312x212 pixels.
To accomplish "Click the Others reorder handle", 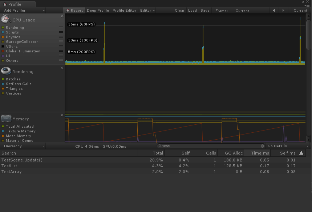I will click(x=61, y=60).
